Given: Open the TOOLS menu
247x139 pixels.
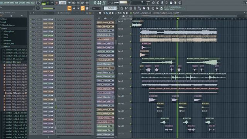Looking at the screenshot, I should 28,3.
